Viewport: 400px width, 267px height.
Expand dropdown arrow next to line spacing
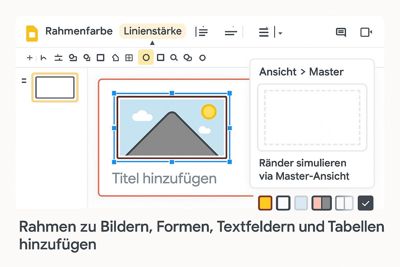[x=280, y=33]
